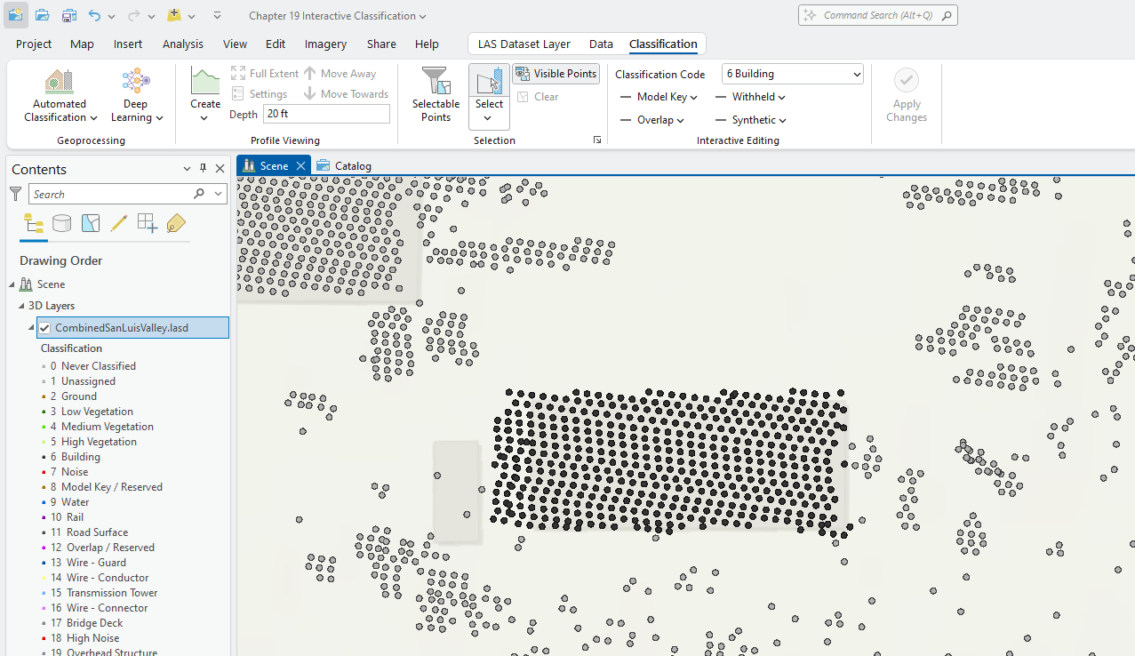Select List By Data Source icon
The image size is (1135, 656).
[x=61, y=223]
